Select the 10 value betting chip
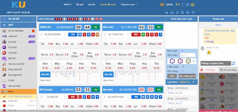Screen dimensions: 238x112 point(180,61)
